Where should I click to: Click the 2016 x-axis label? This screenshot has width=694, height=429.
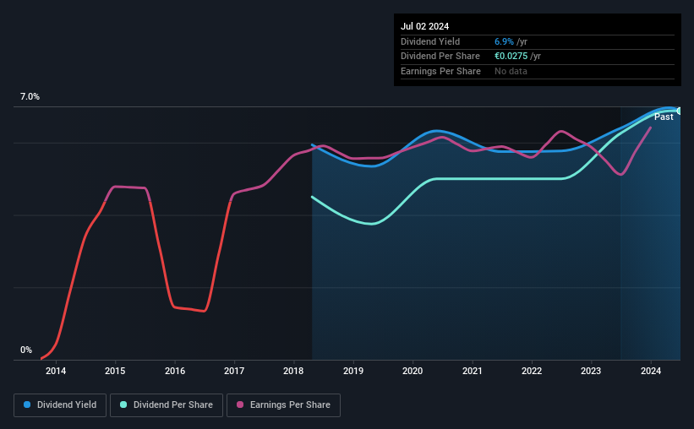(175, 371)
